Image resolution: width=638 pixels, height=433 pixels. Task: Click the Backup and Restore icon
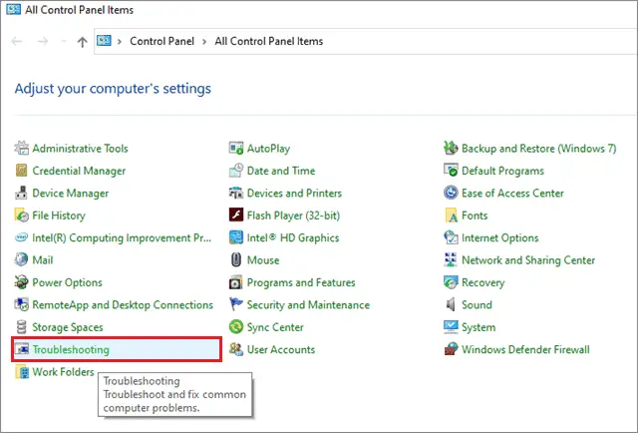(451, 148)
